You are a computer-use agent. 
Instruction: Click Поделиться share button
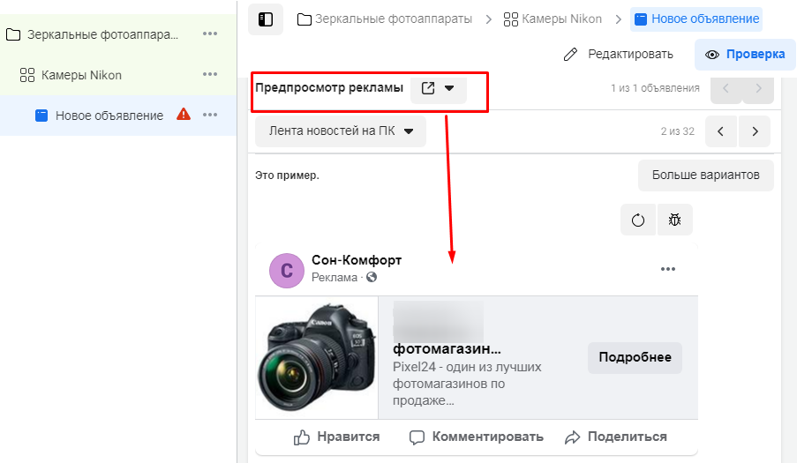(615, 437)
